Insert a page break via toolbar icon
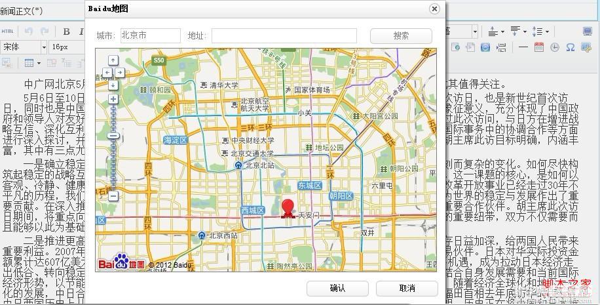This screenshot has width=600, height=305. tap(501, 47)
